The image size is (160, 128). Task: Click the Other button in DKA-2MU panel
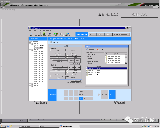pyautogui.click(x=100, y=49)
